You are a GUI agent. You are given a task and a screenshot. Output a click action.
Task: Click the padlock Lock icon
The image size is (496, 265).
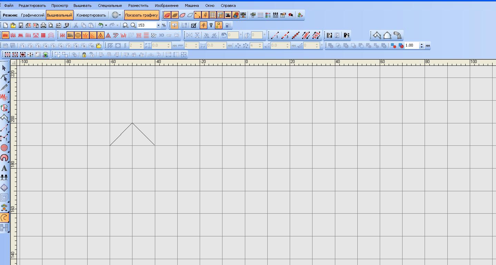(x=84, y=54)
